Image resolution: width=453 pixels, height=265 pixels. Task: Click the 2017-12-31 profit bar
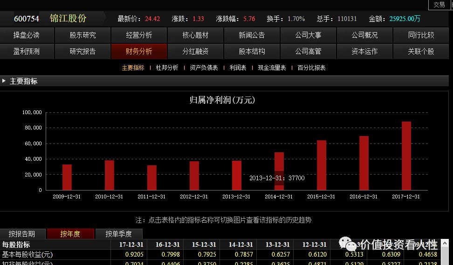pos(406,156)
